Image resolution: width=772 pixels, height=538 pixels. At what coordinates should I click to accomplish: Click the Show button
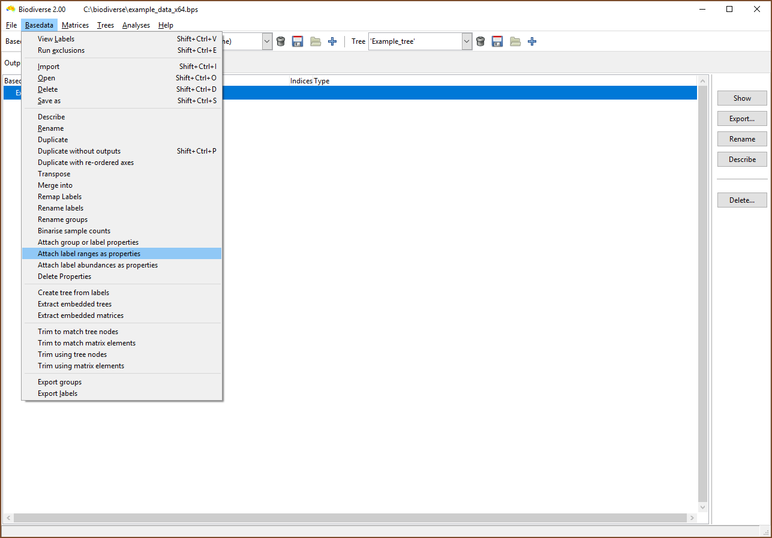click(741, 98)
